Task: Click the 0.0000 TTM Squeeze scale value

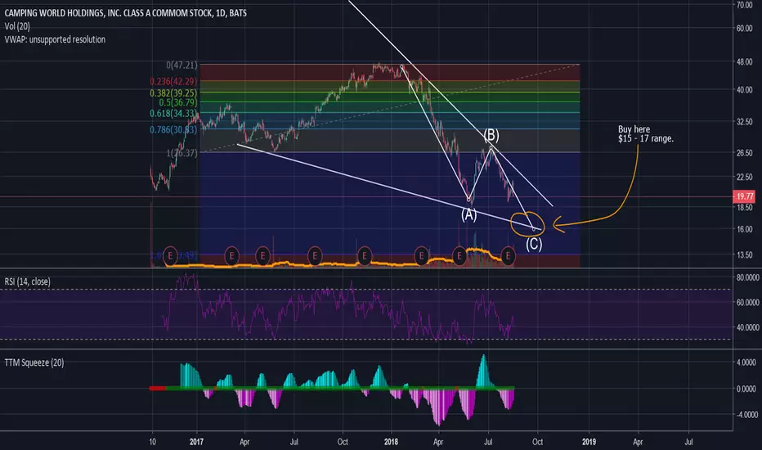Action: click(x=746, y=389)
